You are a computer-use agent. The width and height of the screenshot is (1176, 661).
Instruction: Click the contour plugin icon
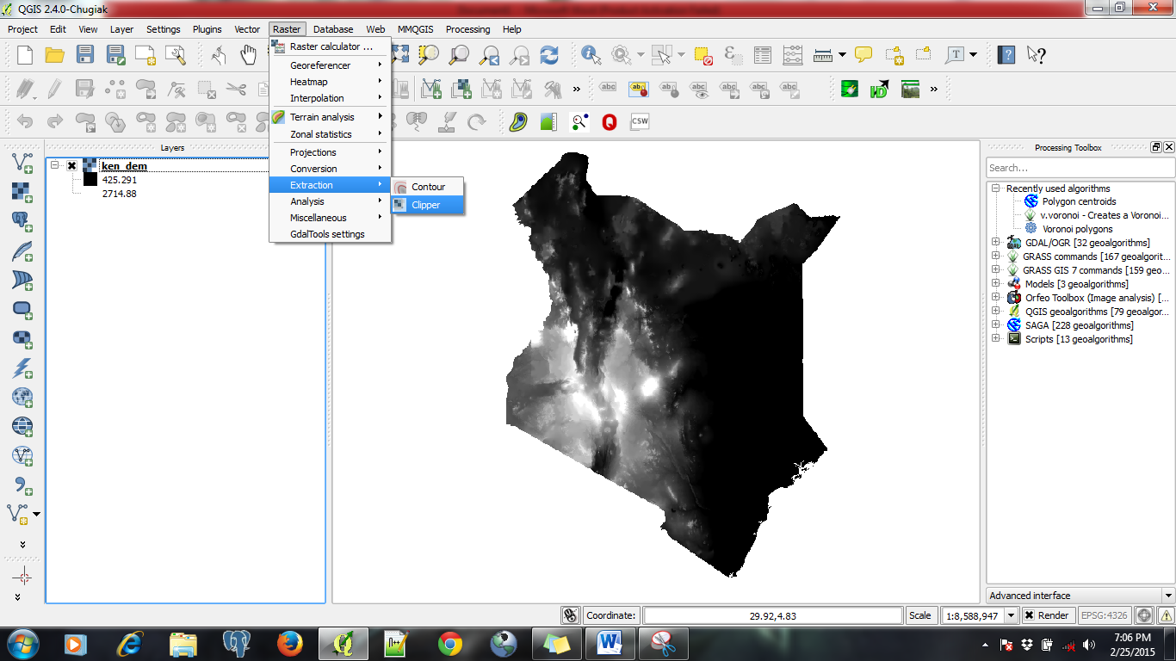517,122
